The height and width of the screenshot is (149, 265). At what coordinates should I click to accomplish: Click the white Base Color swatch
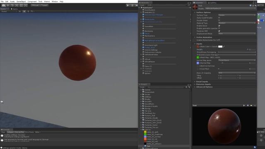220,47
